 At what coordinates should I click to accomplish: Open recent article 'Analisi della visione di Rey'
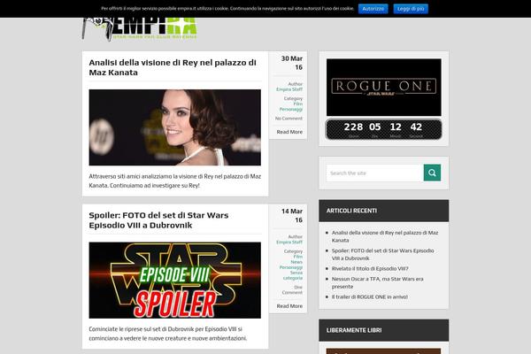click(385, 236)
